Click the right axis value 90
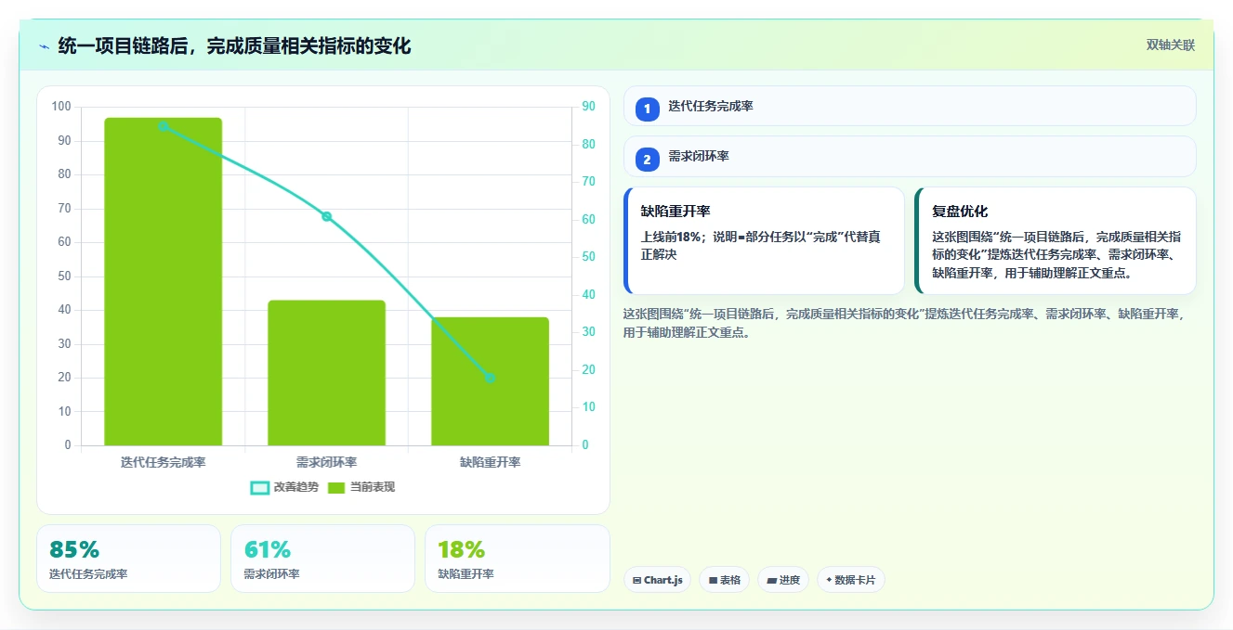 point(588,107)
